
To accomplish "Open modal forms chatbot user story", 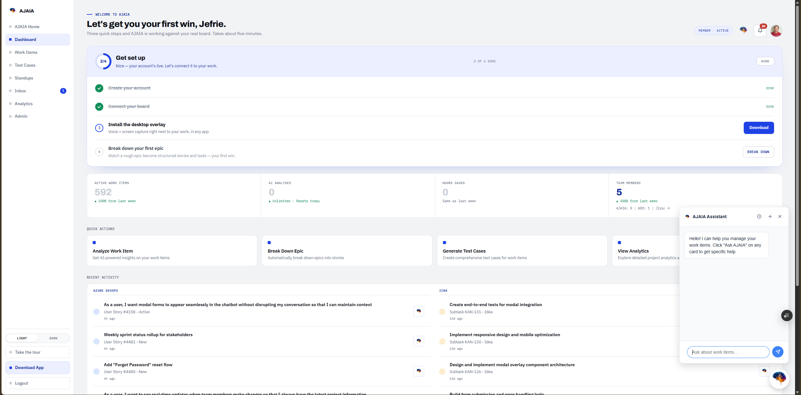I will tap(238, 305).
